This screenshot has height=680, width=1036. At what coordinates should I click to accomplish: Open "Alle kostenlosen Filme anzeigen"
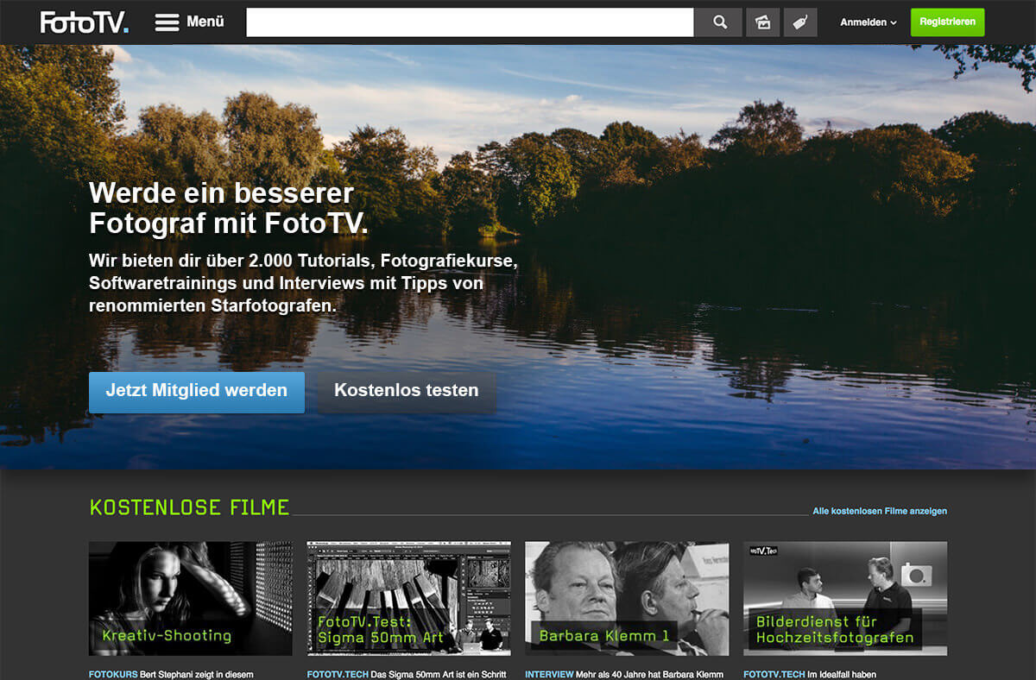pyautogui.click(x=879, y=511)
